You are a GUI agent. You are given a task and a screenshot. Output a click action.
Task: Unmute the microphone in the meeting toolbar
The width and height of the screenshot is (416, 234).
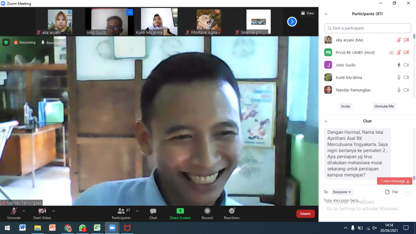coord(14,213)
